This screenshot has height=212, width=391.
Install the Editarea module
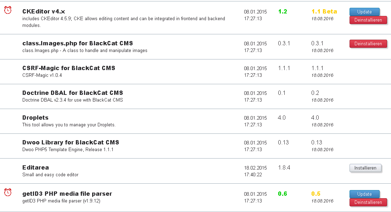click(365, 168)
